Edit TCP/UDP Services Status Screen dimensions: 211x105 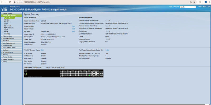(42, 50)
